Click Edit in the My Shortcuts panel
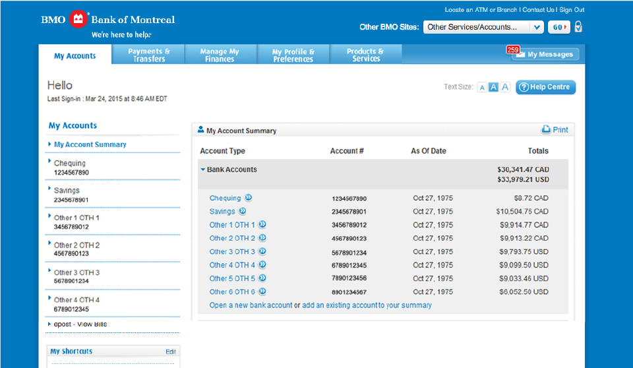 [170, 352]
